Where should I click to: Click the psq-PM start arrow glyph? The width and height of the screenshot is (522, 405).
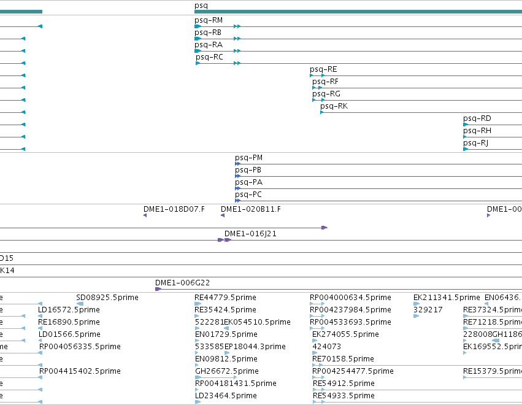click(238, 164)
